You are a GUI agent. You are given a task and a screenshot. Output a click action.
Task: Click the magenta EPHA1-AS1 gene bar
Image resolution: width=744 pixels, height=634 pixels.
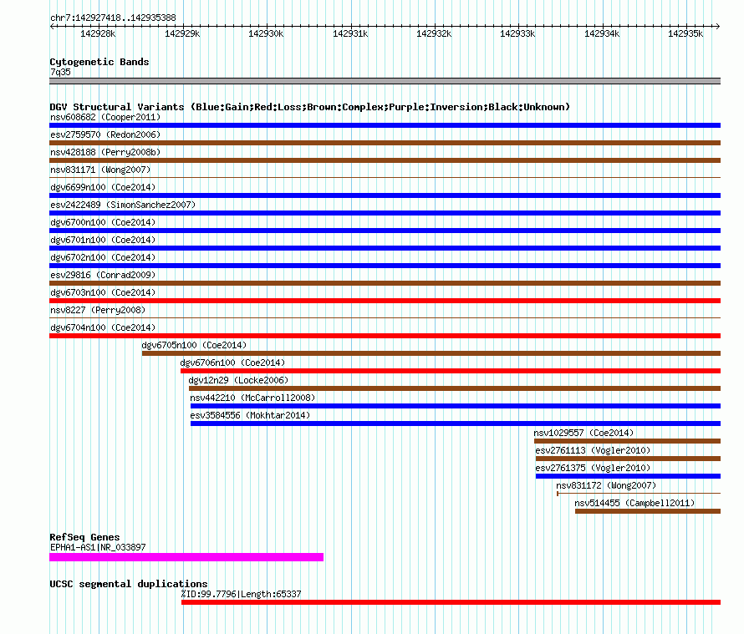pyautogui.click(x=186, y=557)
